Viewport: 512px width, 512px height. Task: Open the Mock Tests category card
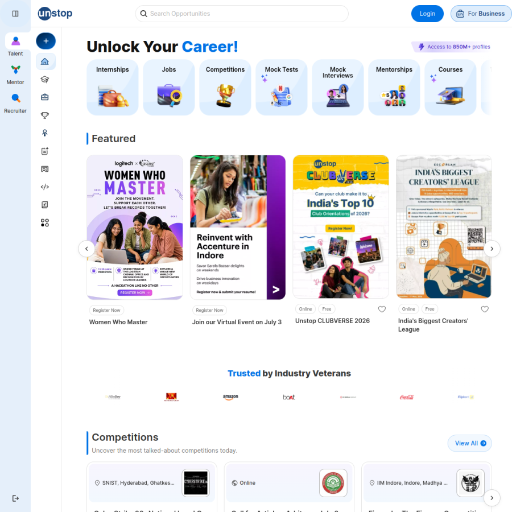(x=282, y=87)
